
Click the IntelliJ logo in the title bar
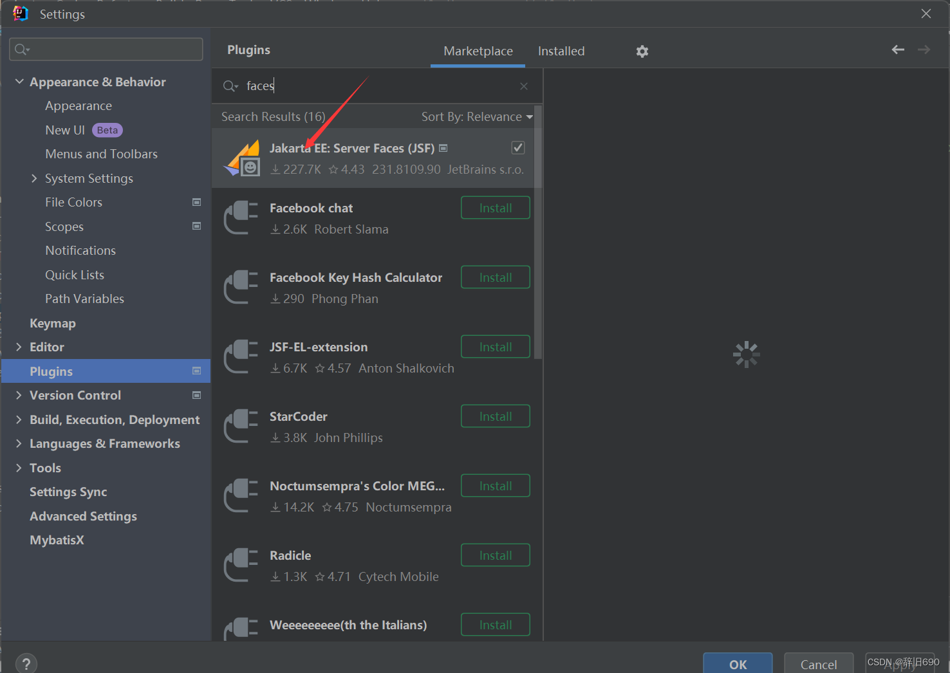(20, 14)
